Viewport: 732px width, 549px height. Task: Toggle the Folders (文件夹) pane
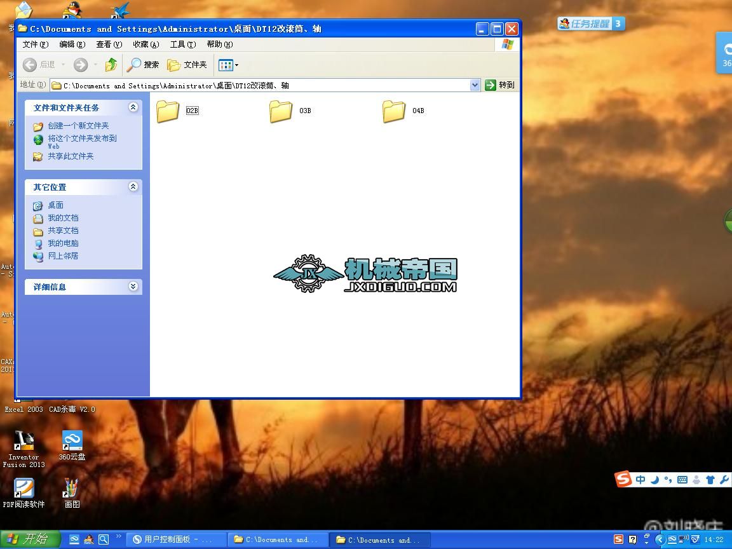[187, 65]
